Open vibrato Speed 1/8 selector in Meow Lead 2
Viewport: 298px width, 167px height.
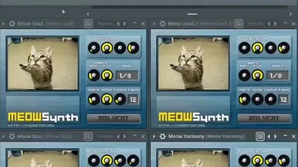(278, 76)
